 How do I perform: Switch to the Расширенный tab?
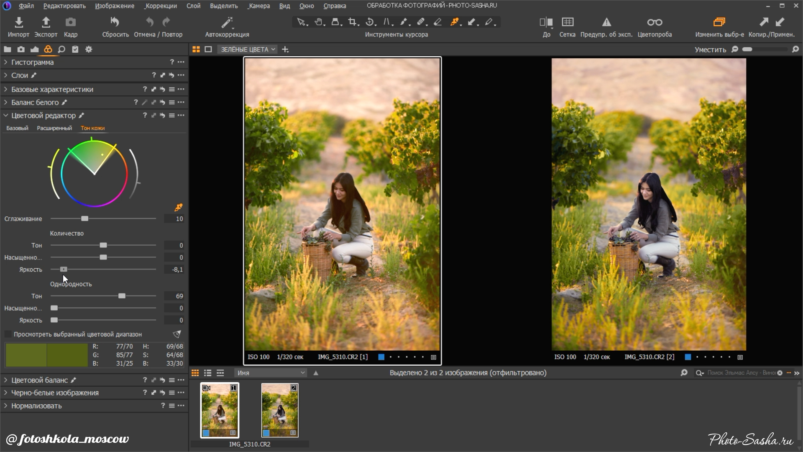point(54,128)
